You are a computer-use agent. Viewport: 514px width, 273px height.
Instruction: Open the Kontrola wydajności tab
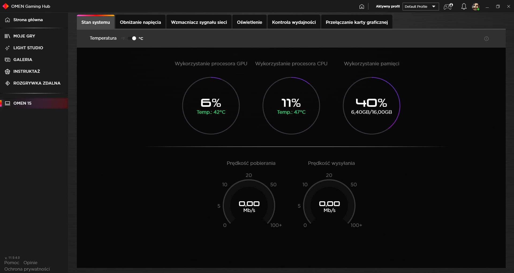[x=294, y=22]
